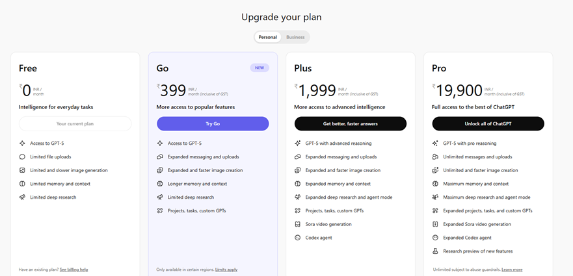Select the Personal plans tab
Viewport: 573px width, 276px height.
click(267, 37)
